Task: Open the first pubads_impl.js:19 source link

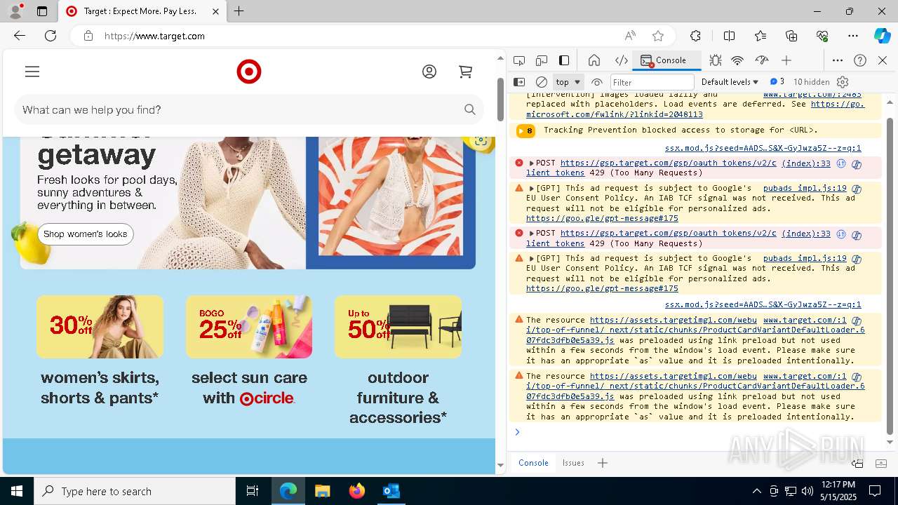Action: point(805,188)
